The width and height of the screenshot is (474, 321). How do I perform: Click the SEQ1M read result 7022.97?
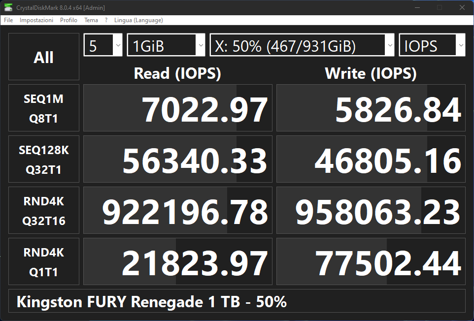pyautogui.click(x=178, y=108)
